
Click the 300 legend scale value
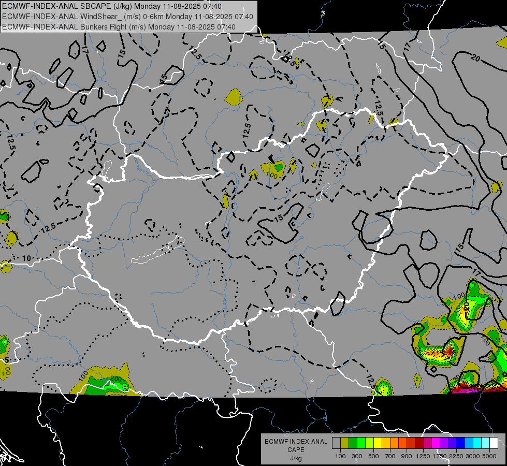coord(357,456)
